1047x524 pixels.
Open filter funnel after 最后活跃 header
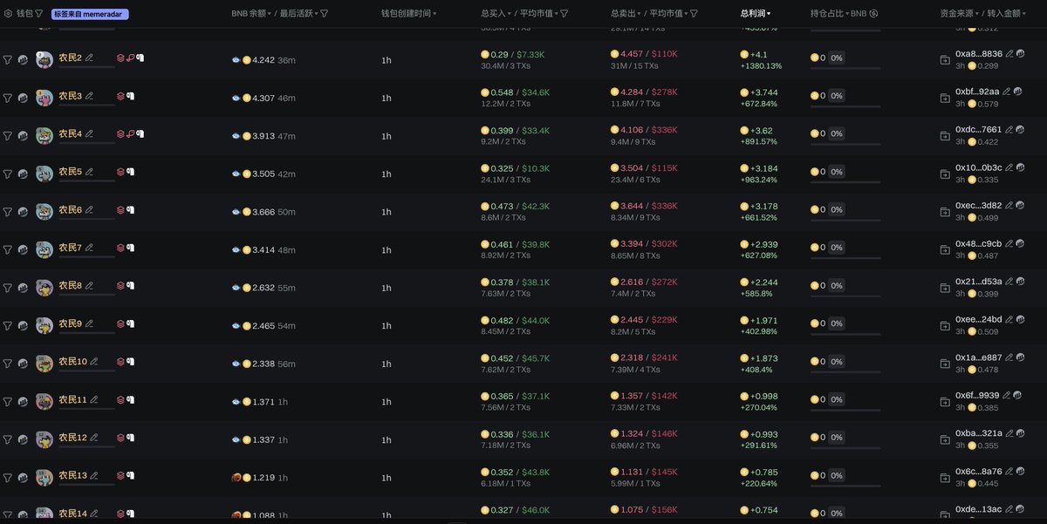click(x=325, y=14)
